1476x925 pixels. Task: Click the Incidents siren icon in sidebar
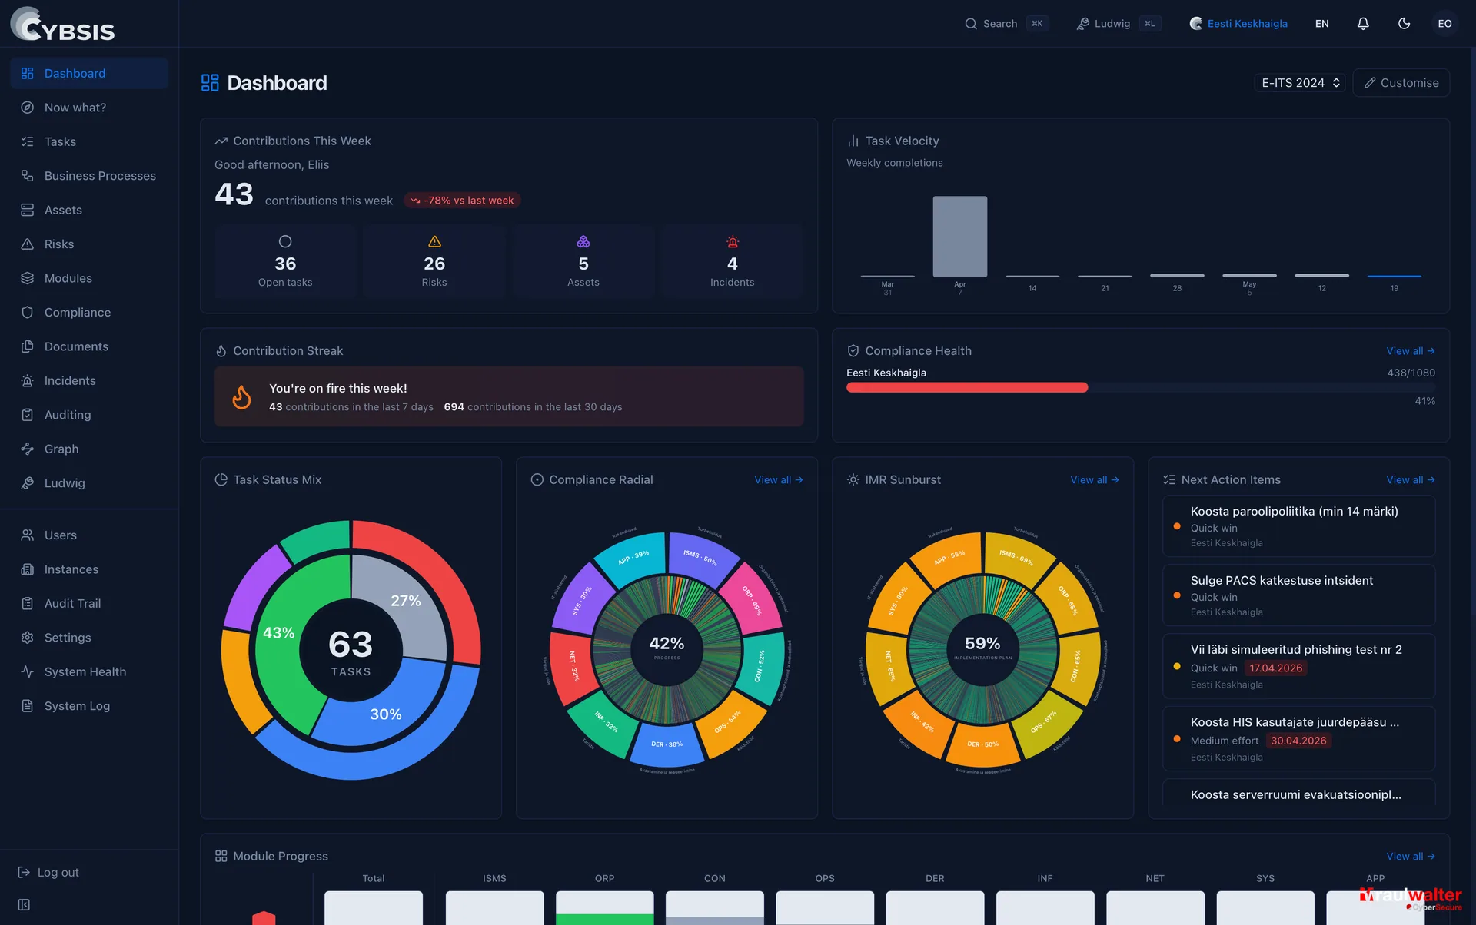(x=28, y=381)
